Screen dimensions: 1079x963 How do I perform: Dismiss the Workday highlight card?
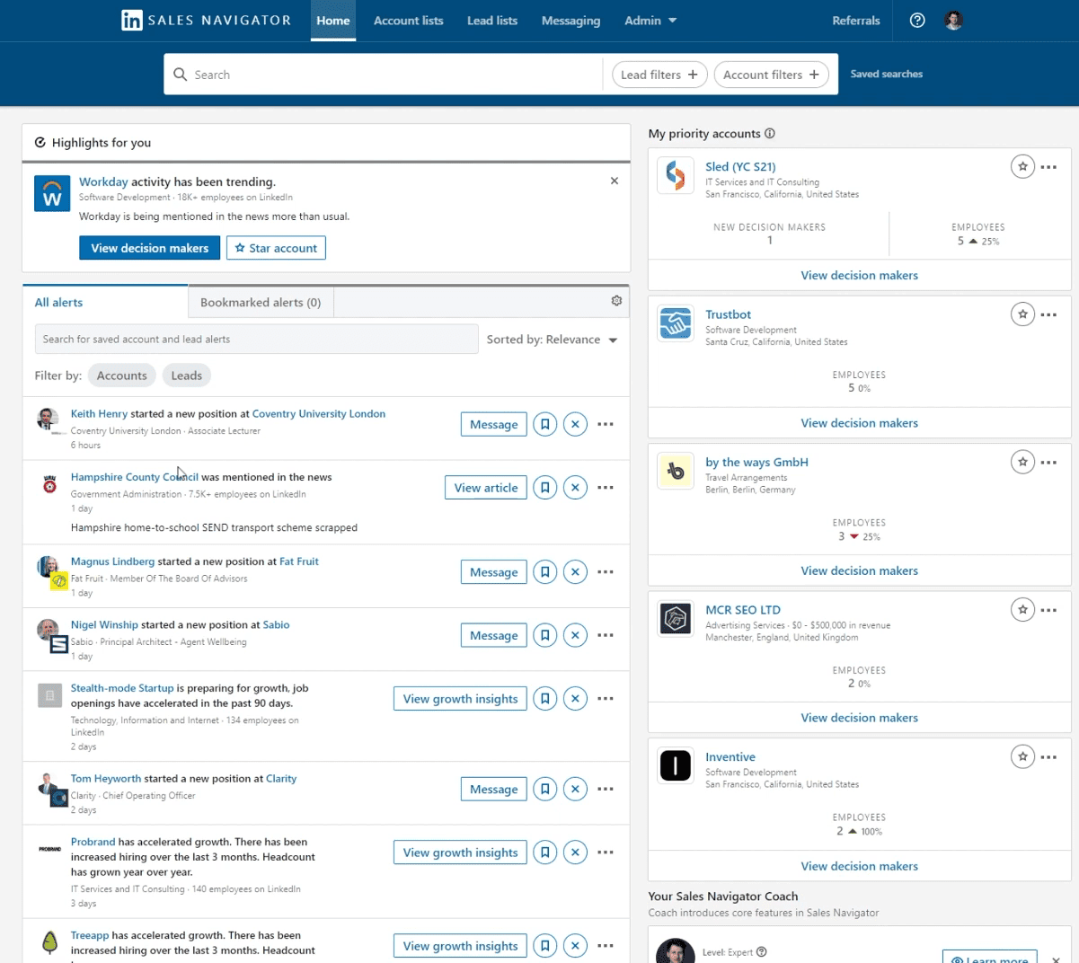click(615, 181)
